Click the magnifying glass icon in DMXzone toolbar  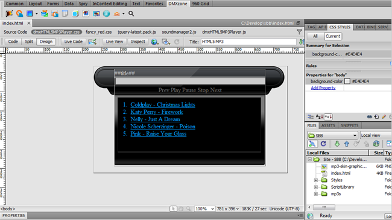[x=131, y=13]
